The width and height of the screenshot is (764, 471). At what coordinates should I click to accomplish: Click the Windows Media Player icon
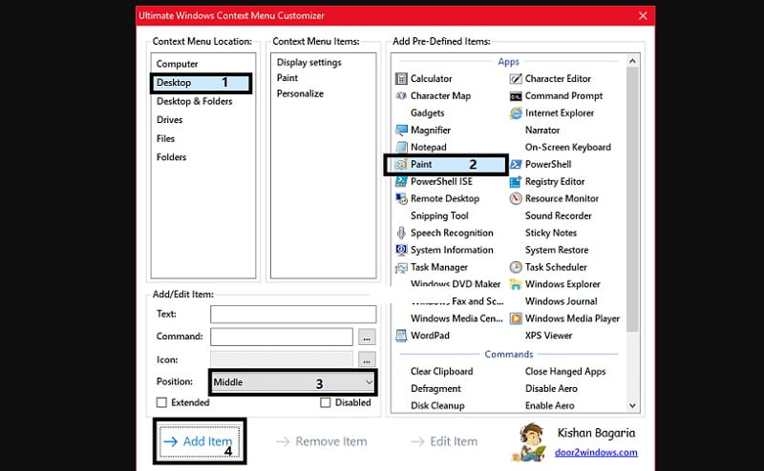[516, 318]
